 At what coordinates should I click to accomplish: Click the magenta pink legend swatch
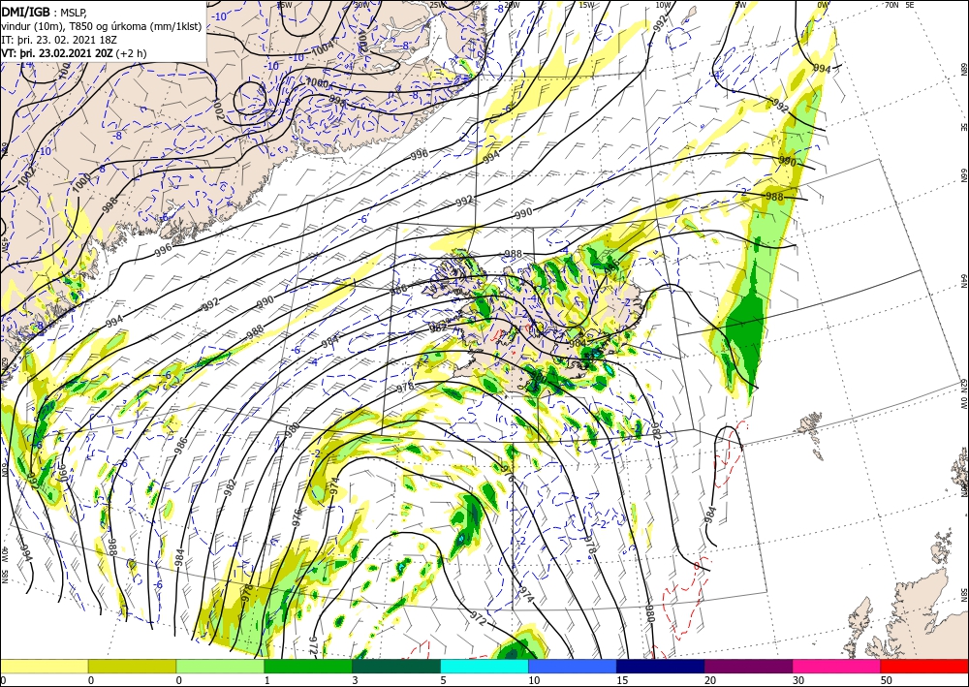click(837, 666)
